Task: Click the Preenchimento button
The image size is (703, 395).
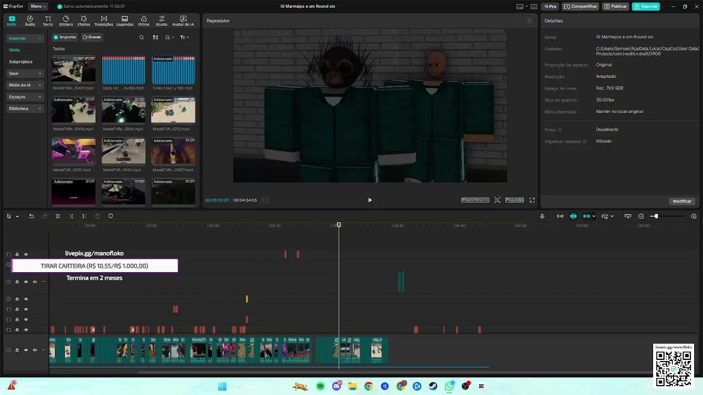Action: point(475,200)
